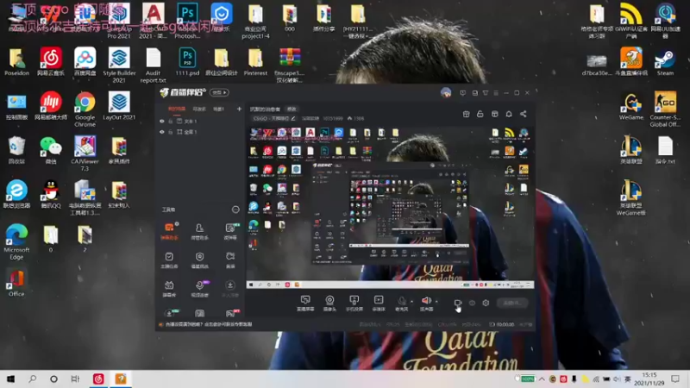Open the hamburger menu in the title bar
690x388 pixels.
click(496, 93)
